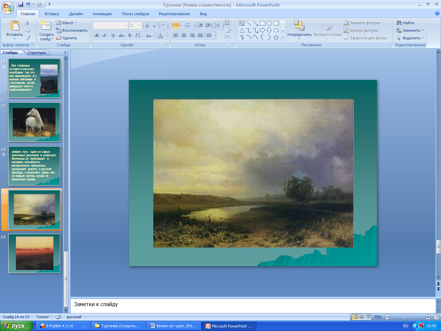Screen dimensions: 441x331
Task: Open the пуск Start menu
Action: [x=16, y=326]
